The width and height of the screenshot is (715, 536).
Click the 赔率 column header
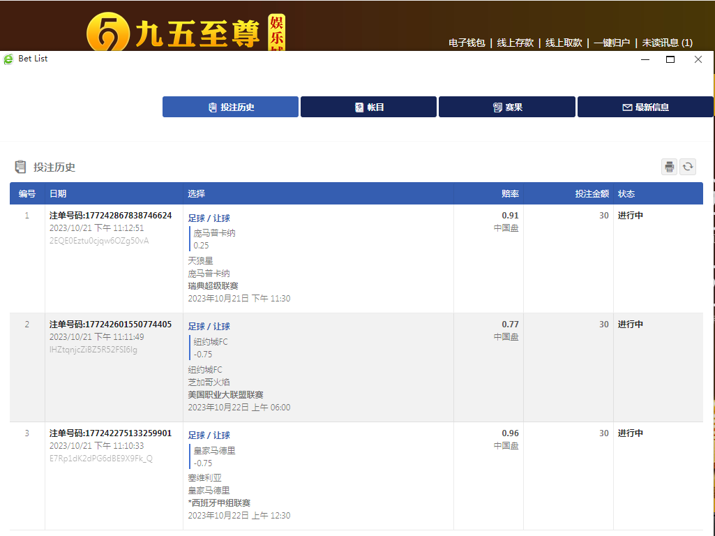tap(510, 194)
